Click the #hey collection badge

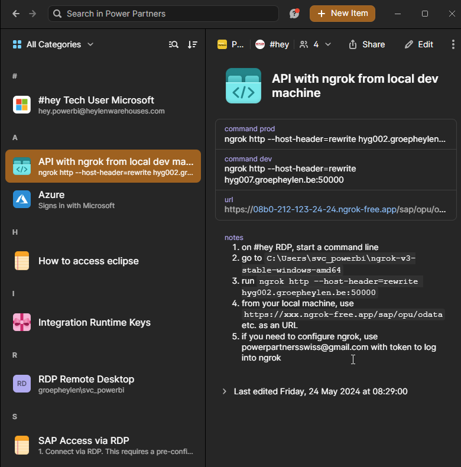(272, 44)
